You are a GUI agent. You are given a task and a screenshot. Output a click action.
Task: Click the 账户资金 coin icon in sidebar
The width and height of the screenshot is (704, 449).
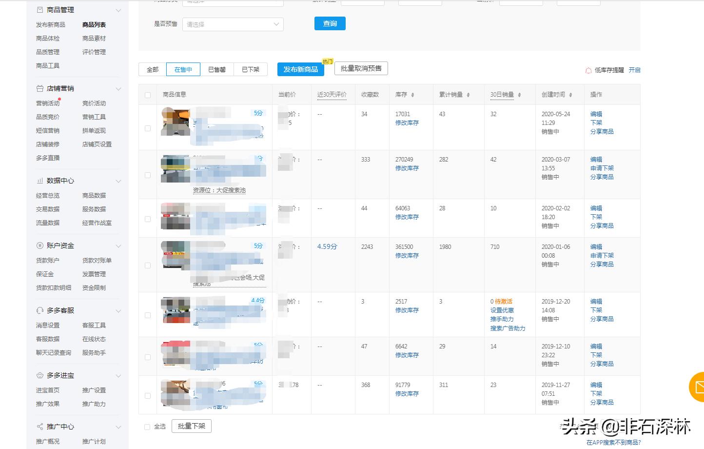coord(40,245)
